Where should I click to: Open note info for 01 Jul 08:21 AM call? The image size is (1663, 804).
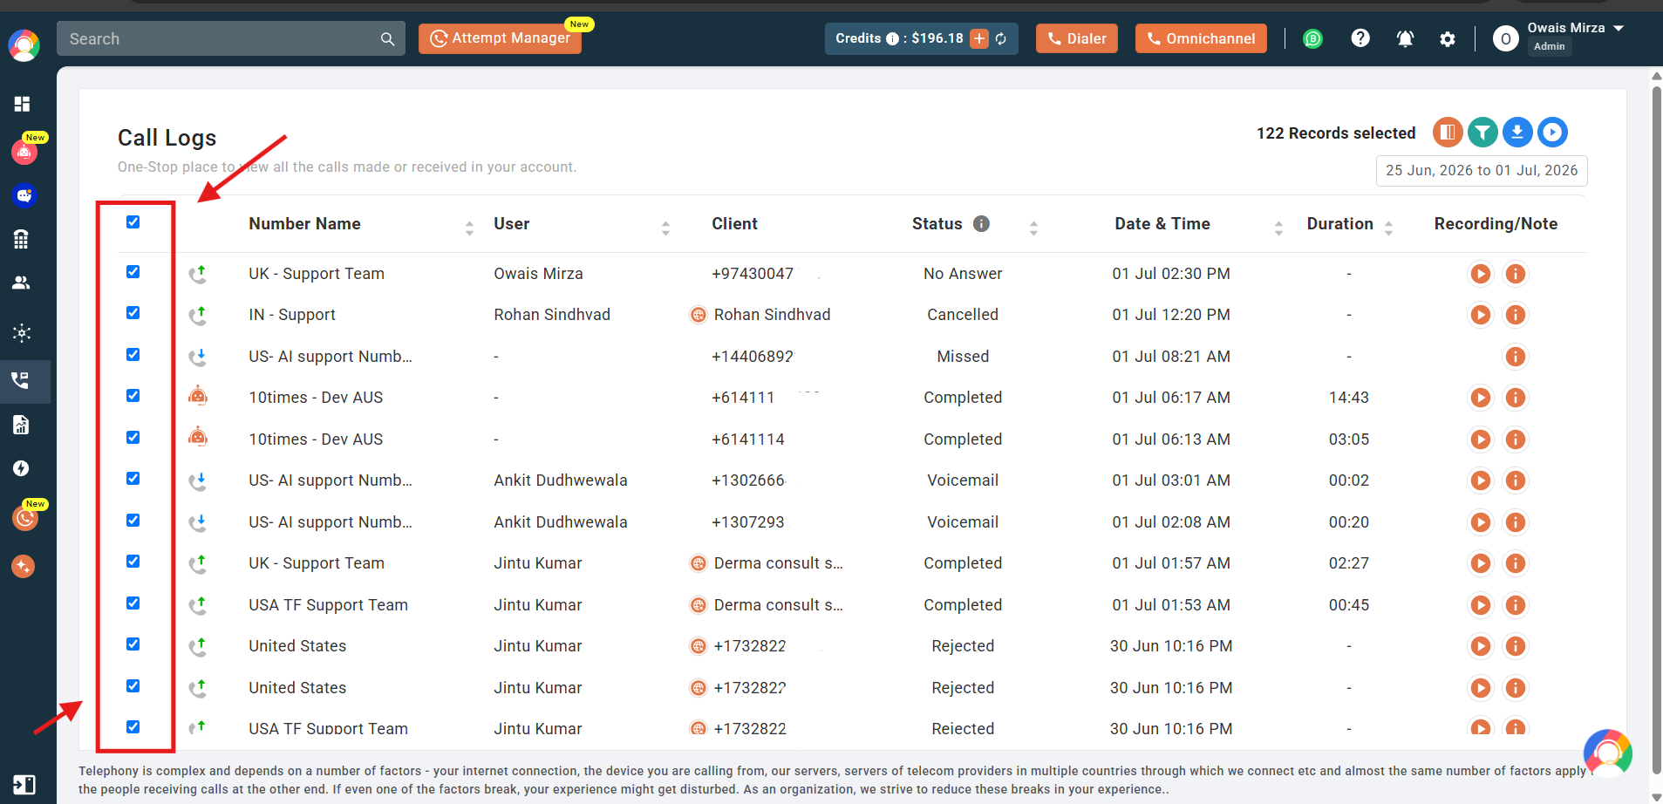click(x=1516, y=357)
